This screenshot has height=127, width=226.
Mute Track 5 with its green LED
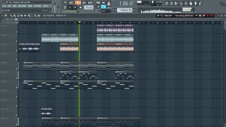tap(16, 69)
